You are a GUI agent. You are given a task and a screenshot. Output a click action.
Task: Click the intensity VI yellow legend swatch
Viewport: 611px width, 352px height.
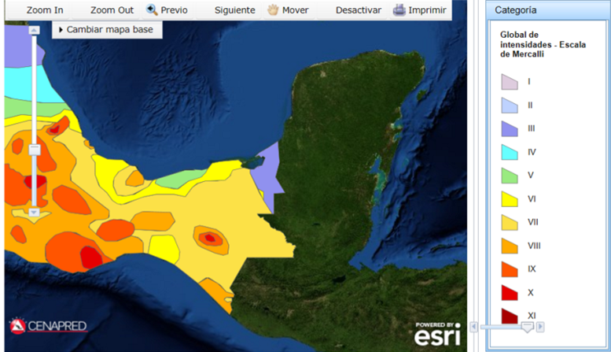click(x=510, y=199)
